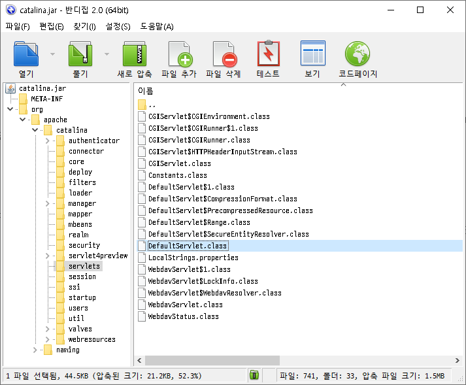Open the 찾기(I) menu
Viewport: 466px width, 385px height.
tap(85, 27)
